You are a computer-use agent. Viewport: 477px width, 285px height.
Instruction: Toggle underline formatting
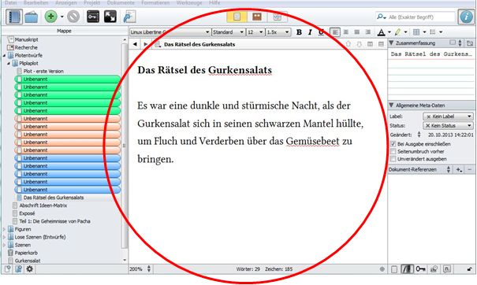321,32
